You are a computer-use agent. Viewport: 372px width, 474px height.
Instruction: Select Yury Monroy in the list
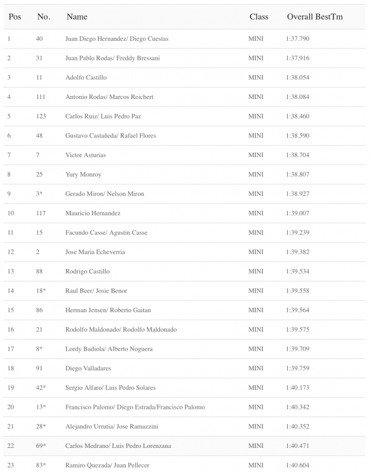(x=84, y=175)
